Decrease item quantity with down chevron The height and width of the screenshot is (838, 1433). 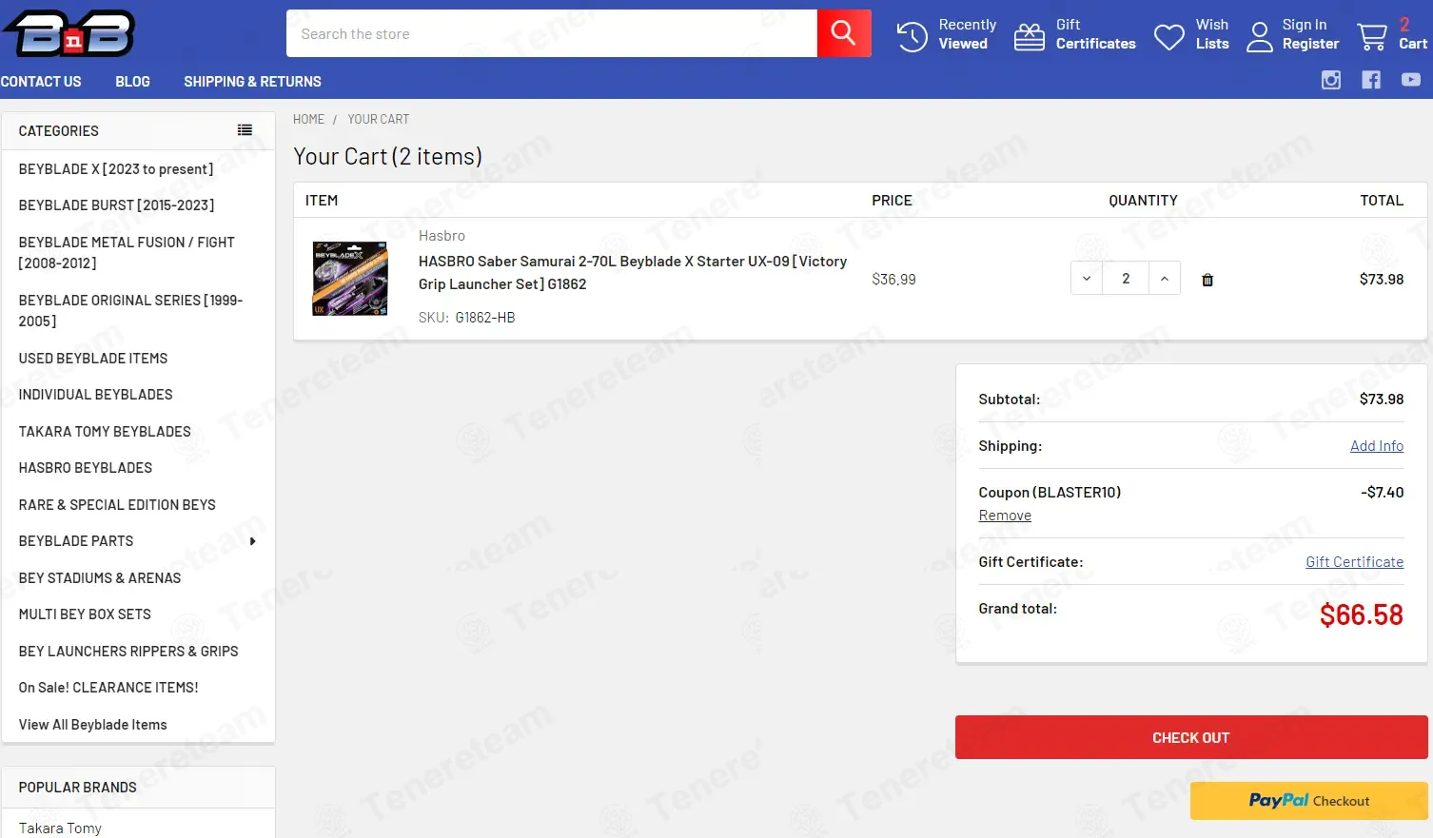pos(1087,279)
